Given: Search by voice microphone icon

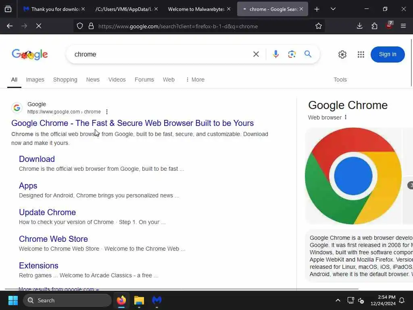Looking at the screenshot, I should 276,54.
